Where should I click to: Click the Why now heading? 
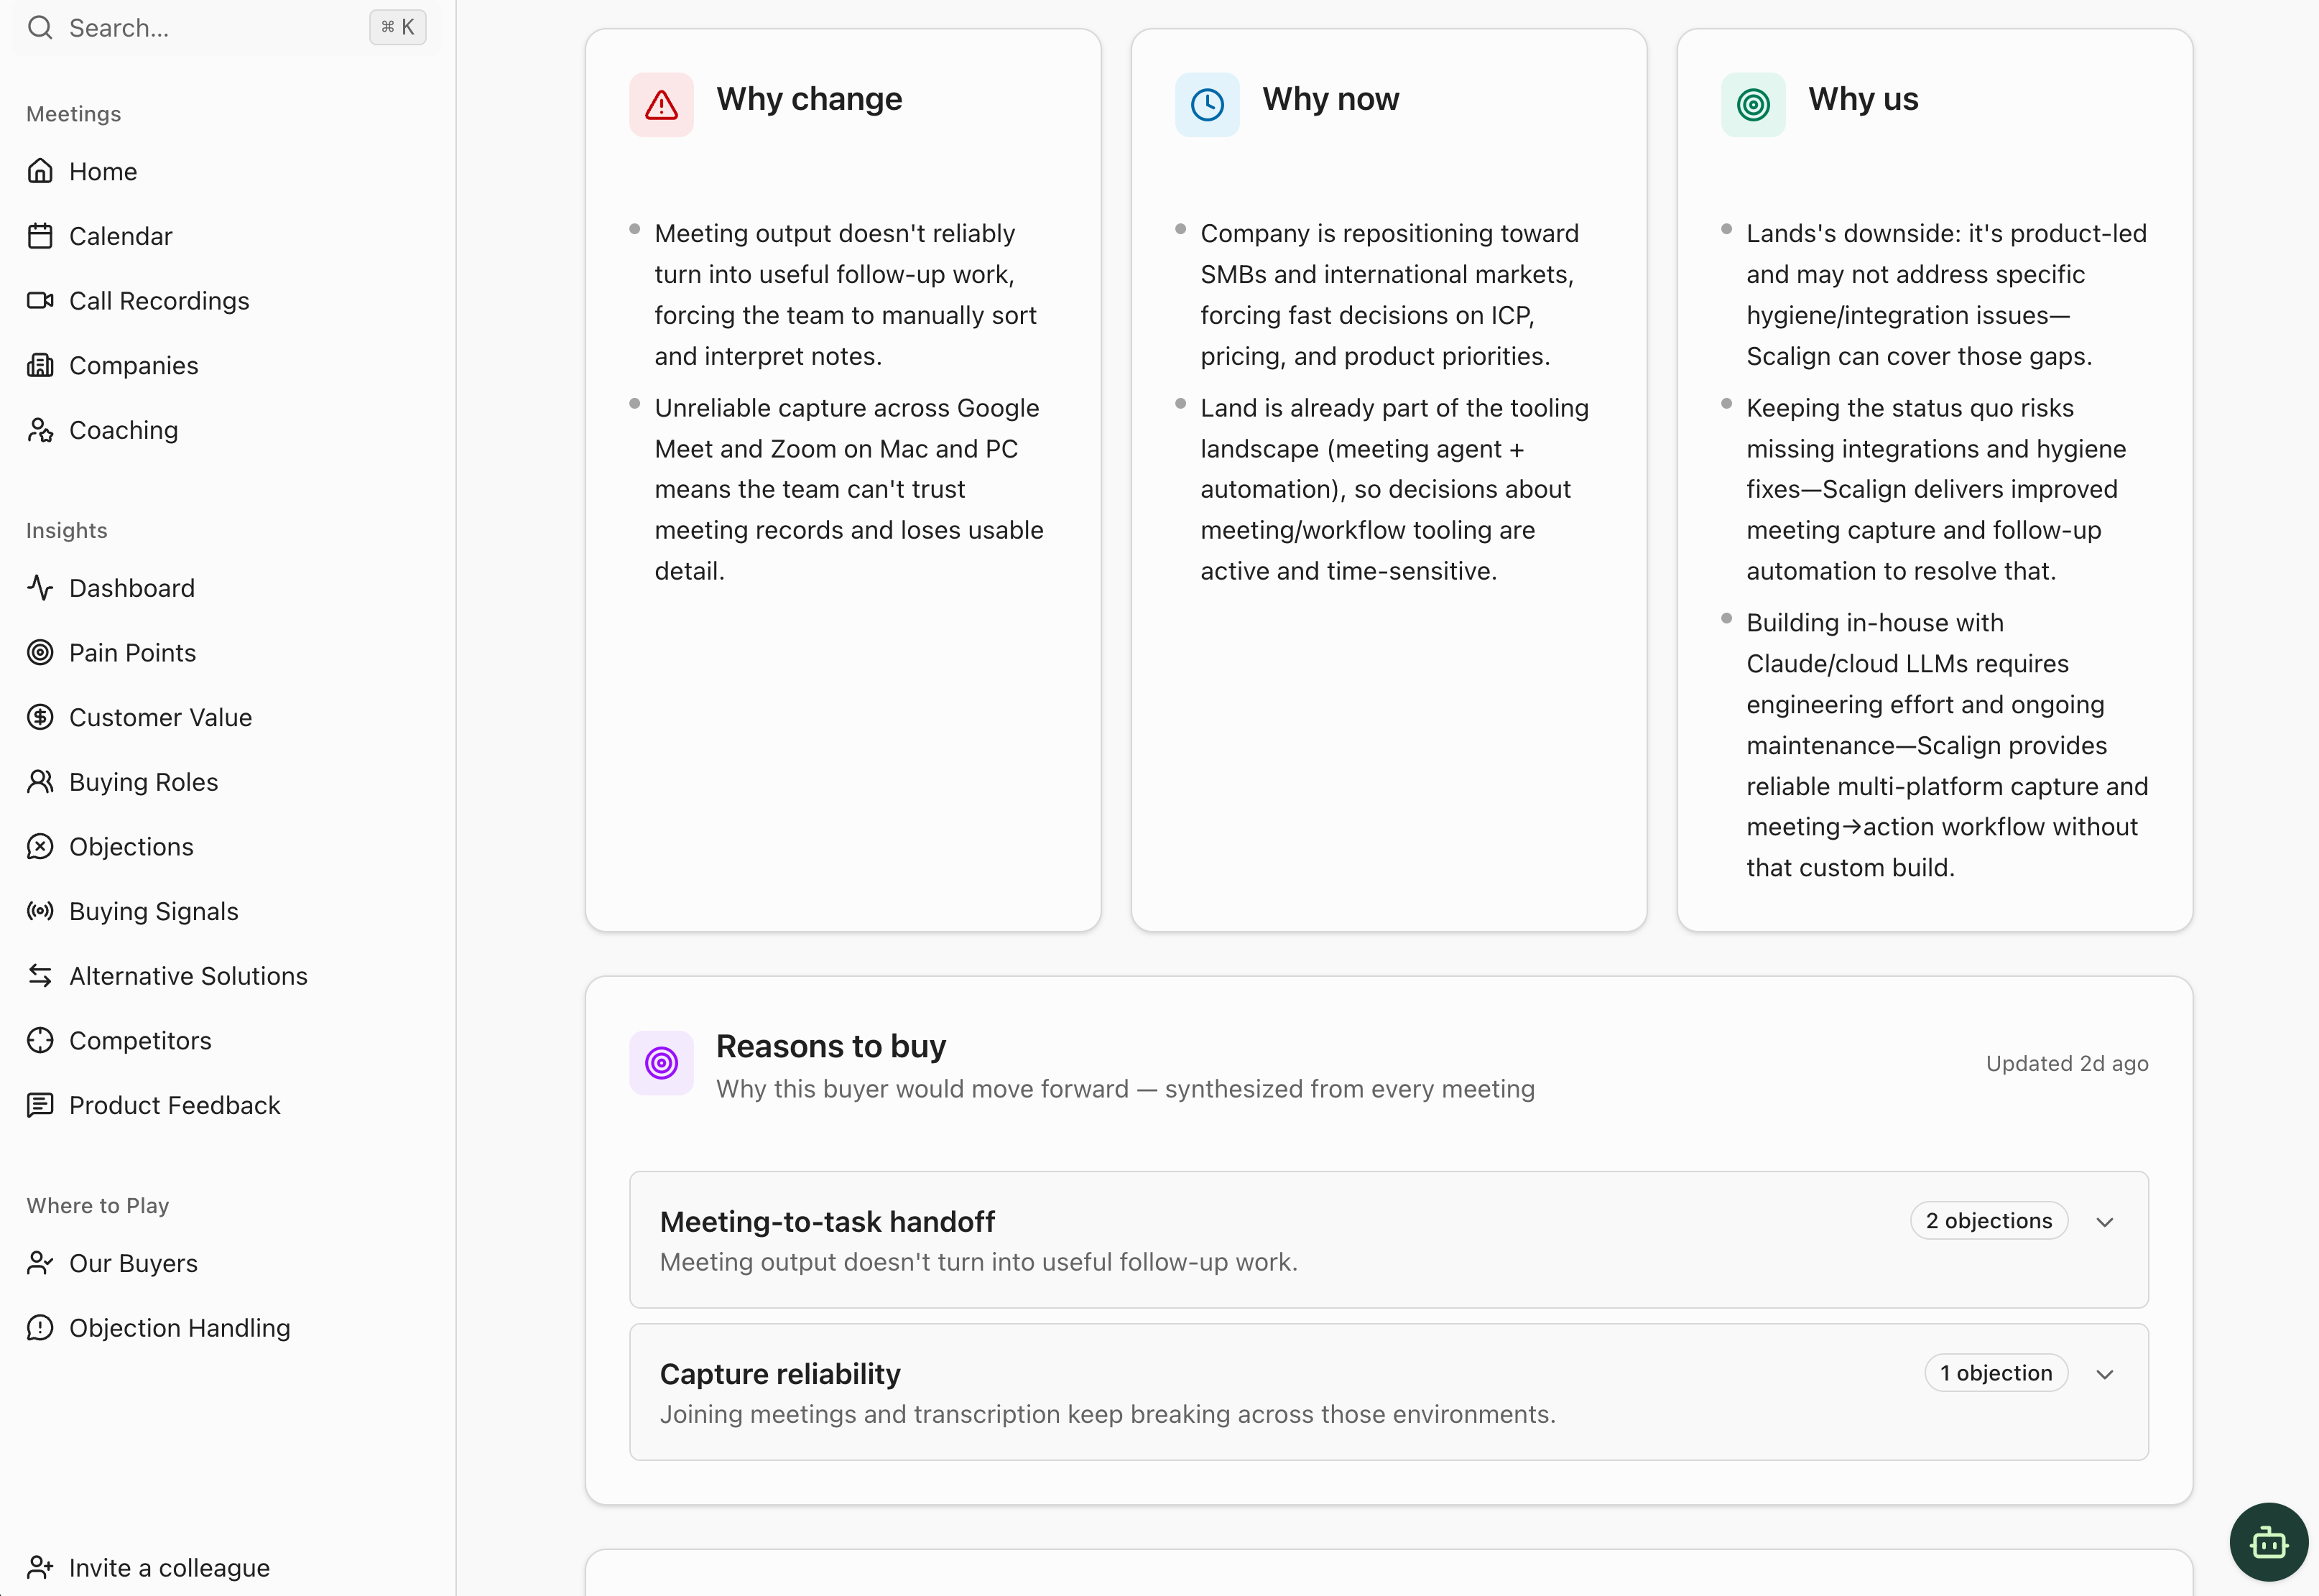click(1330, 99)
